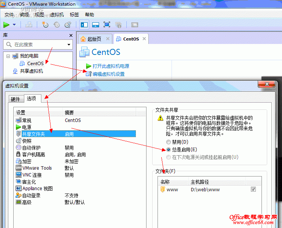Click the 主机路径 column header
This screenshot has height=228, width=282.
click(217, 182)
